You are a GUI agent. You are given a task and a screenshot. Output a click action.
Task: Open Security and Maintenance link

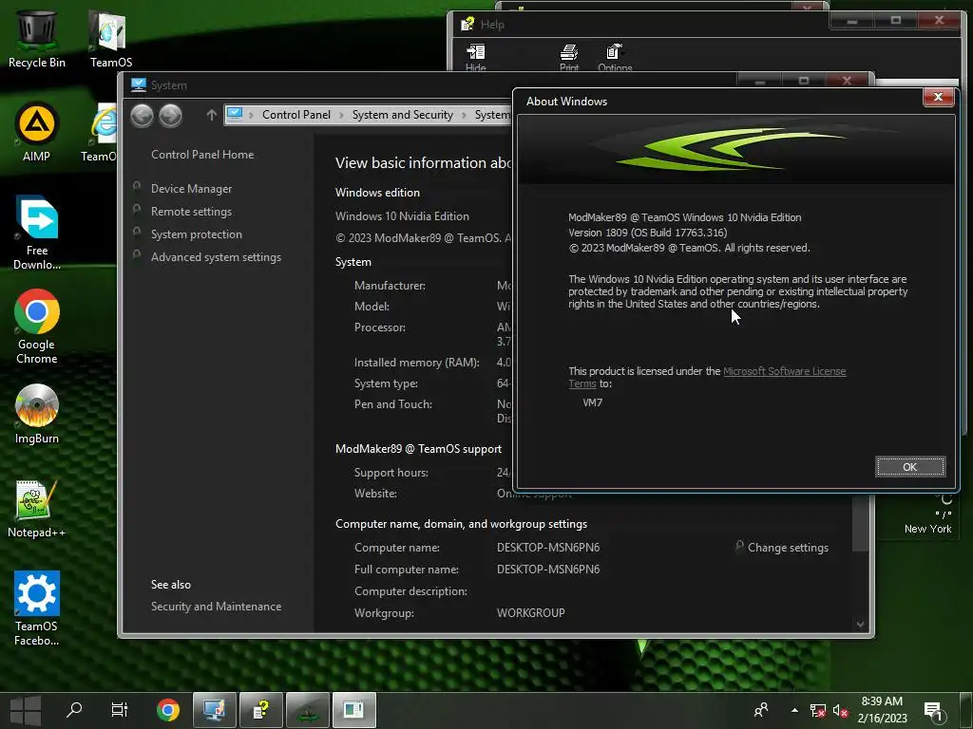coord(216,607)
